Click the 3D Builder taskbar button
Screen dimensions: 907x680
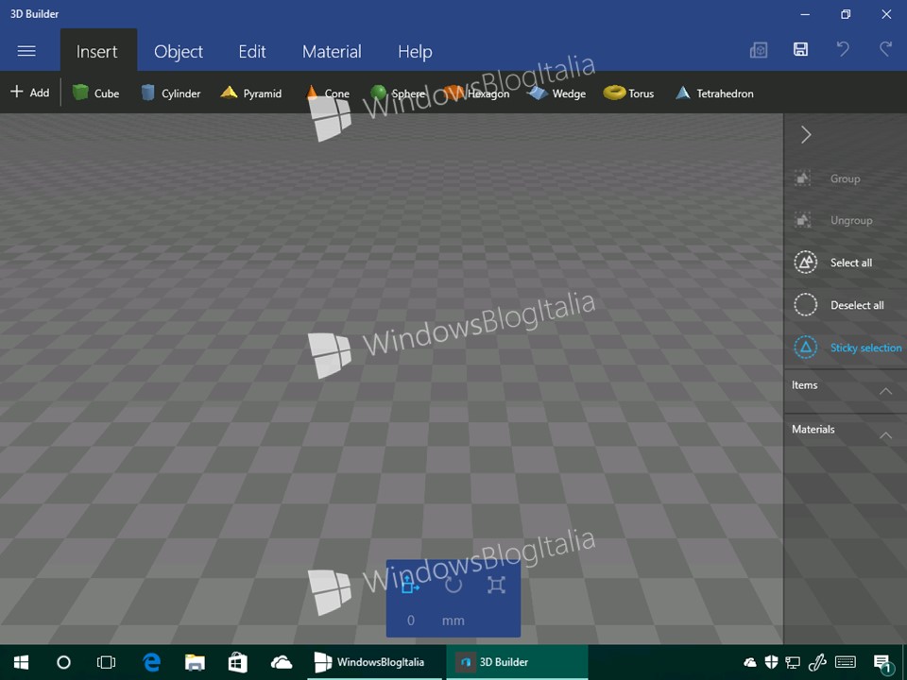point(517,662)
